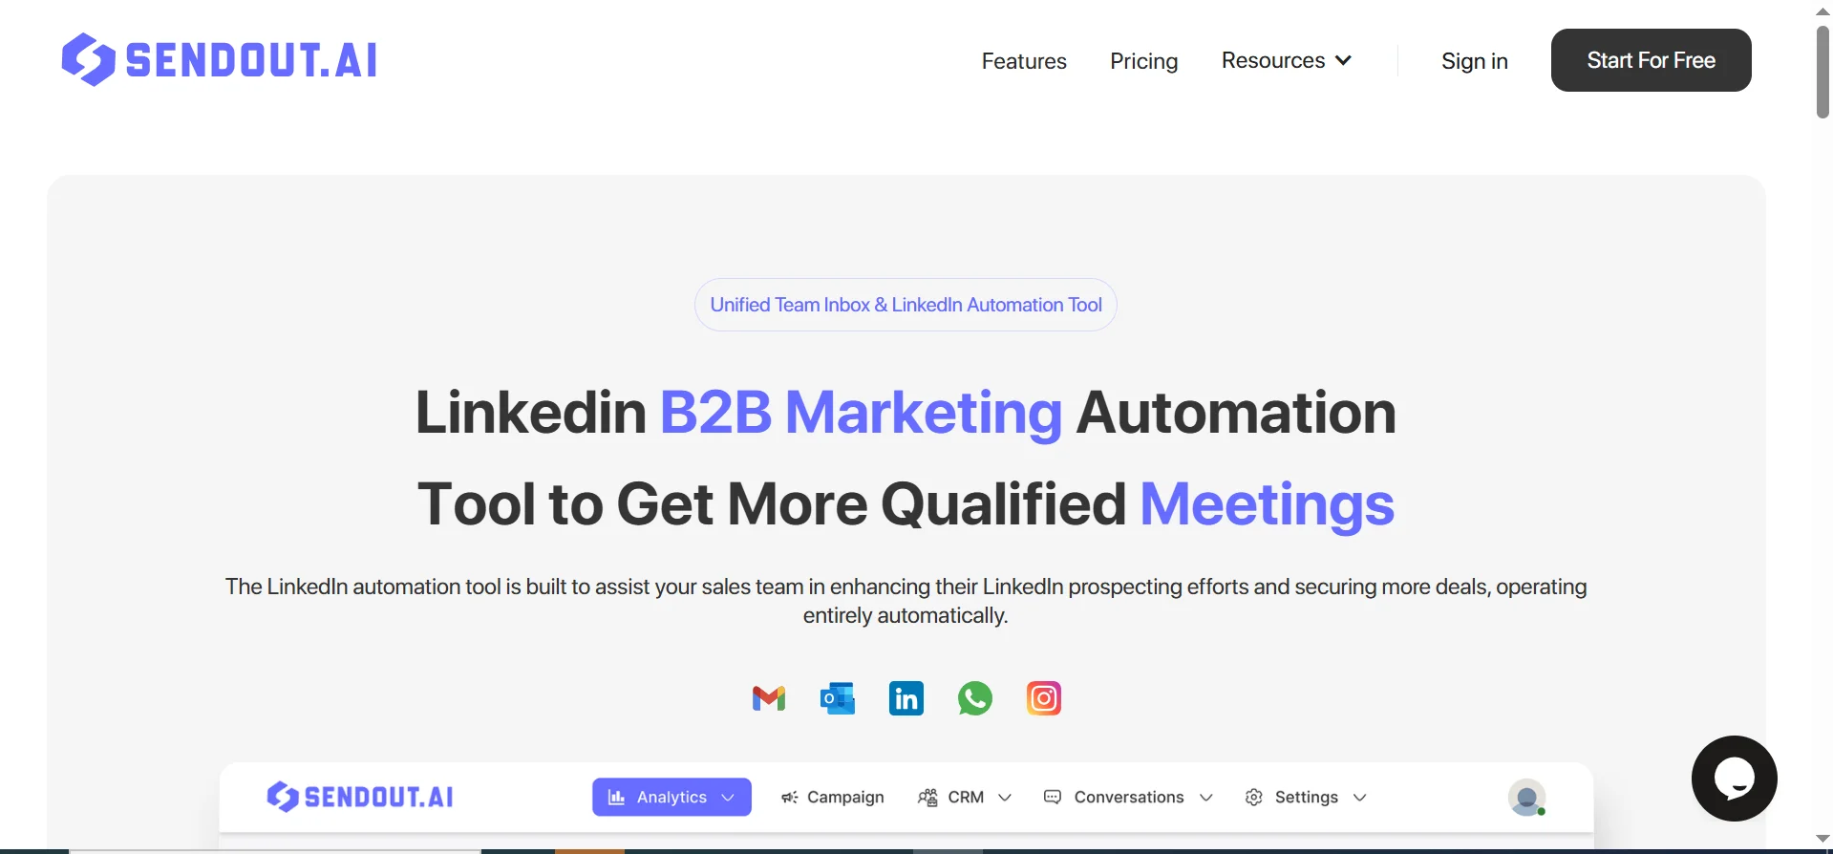Click the Outlook icon

[838, 698]
